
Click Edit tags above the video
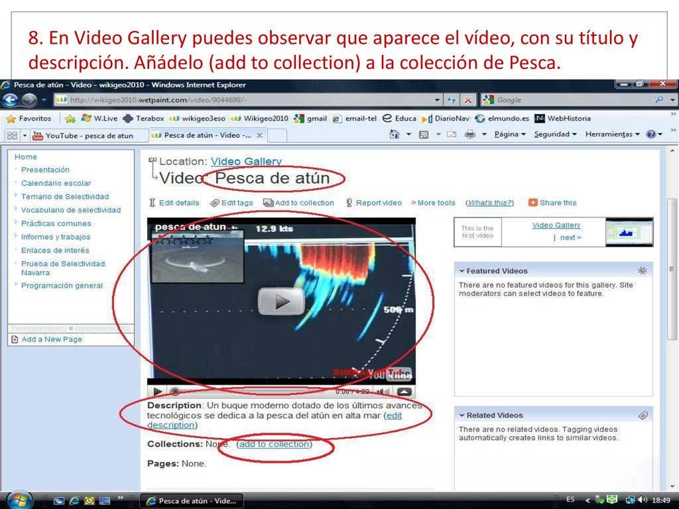tap(231, 203)
